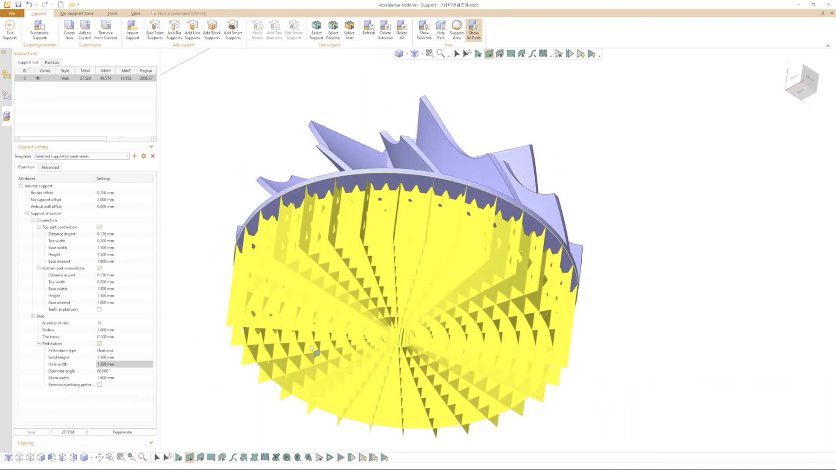Enable the Teeth at platform checkbox
Screen dimensions: 836x470
click(99, 309)
